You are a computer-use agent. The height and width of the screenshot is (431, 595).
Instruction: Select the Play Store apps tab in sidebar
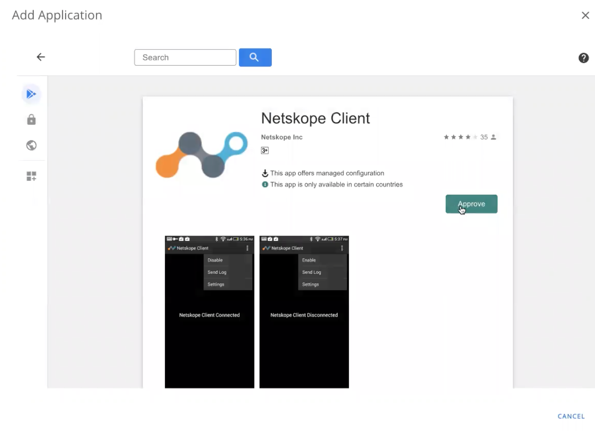click(x=31, y=94)
